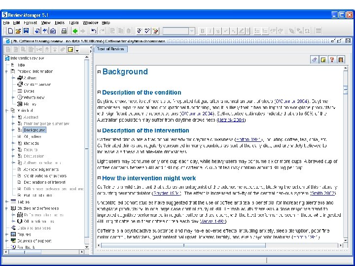This screenshot has width=355, height=266.
Task: Follow the Hetrick 2004 reference link
Action: 231,120
